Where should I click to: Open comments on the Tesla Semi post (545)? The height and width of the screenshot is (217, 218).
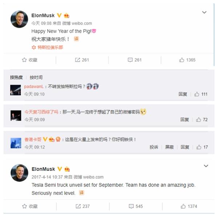coord(136,206)
